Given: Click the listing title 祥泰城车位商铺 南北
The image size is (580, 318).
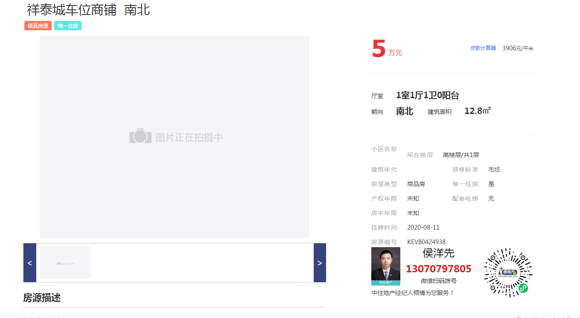Looking at the screenshot, I should [x=88, y=9].
